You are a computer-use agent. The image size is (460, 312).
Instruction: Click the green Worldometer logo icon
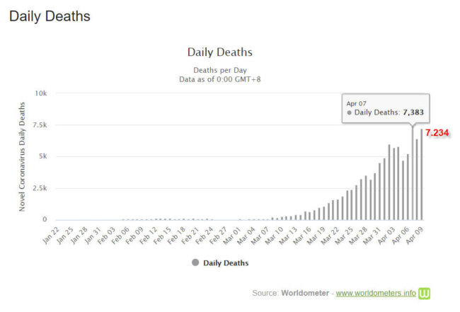tap(424, 293)
